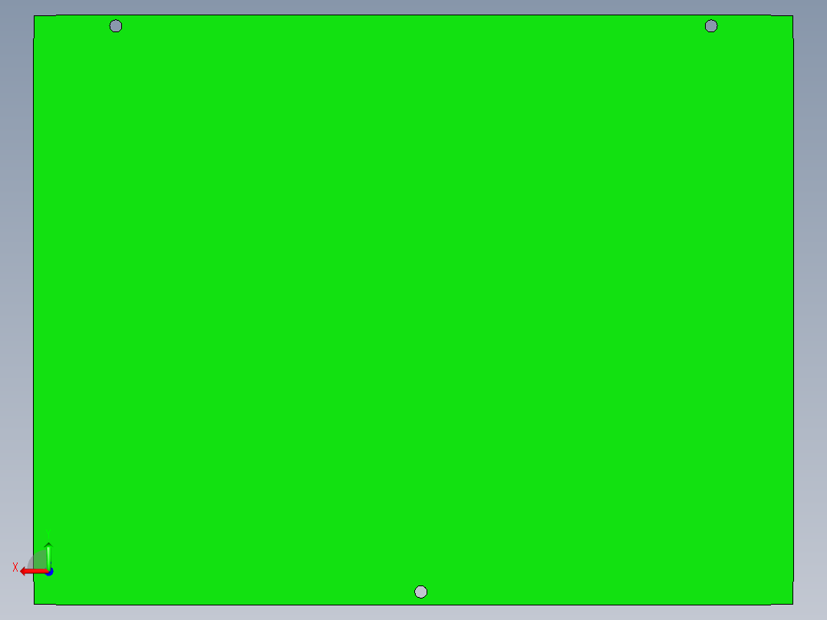827x620 pixels.
Task: Click the plate's bottom-left corner vertex
Action: pos(35,604)
